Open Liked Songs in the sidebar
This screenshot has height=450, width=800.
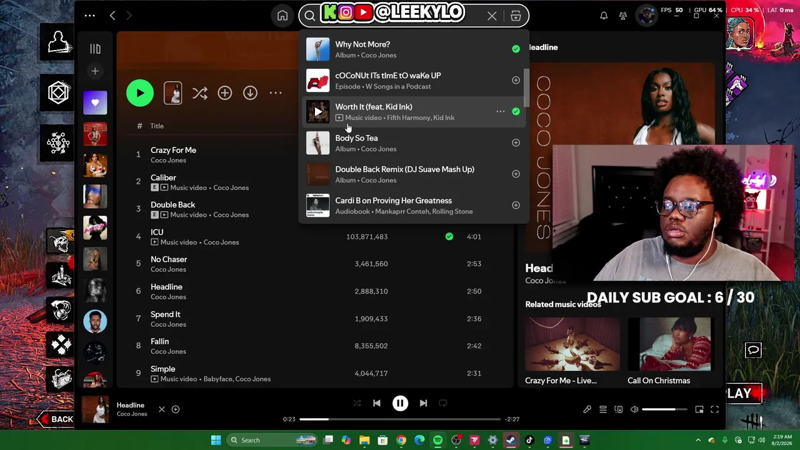[x=95, y=102]
